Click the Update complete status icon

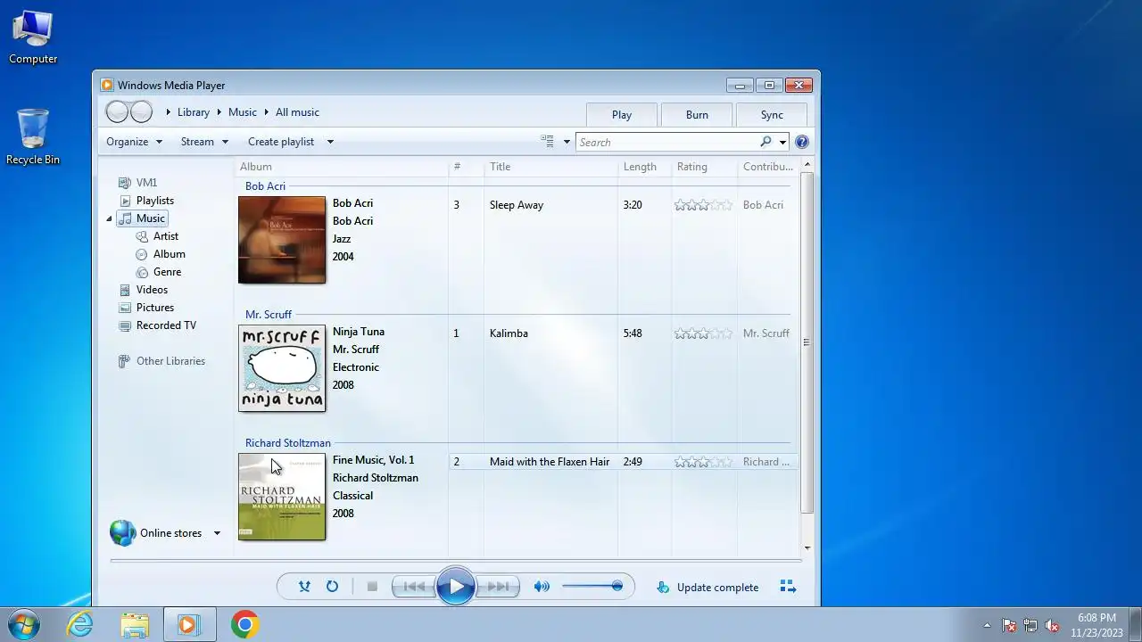coord(663,587)
